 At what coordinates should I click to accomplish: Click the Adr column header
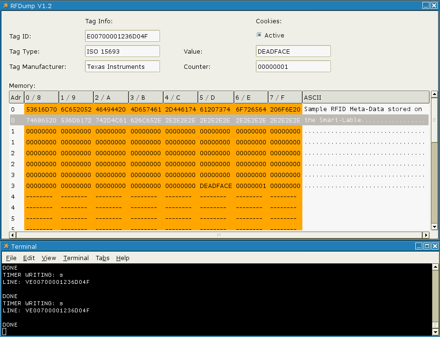[17, 97]
